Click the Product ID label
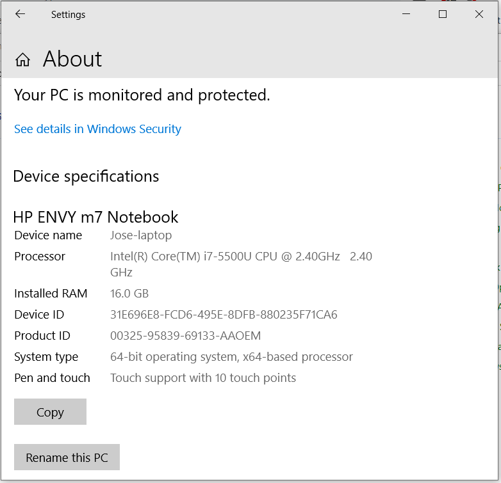Image resolution: width=501 pixels, height=483 pixels. click(x=42, y=336)
